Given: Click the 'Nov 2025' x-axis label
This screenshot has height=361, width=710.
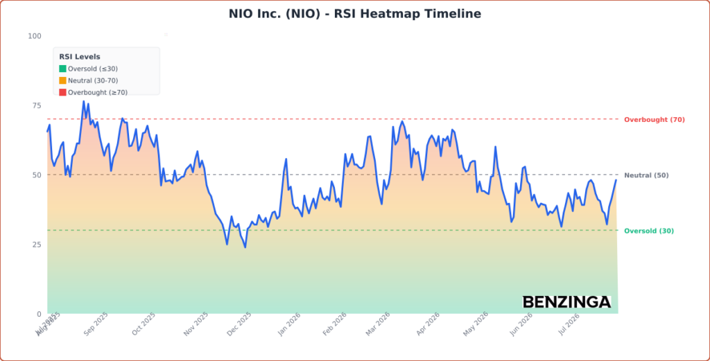Looking at the screenshot, I should [196, 324].
